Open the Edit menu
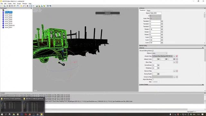This screenshot has height=116, width=206. coord(5,4)
